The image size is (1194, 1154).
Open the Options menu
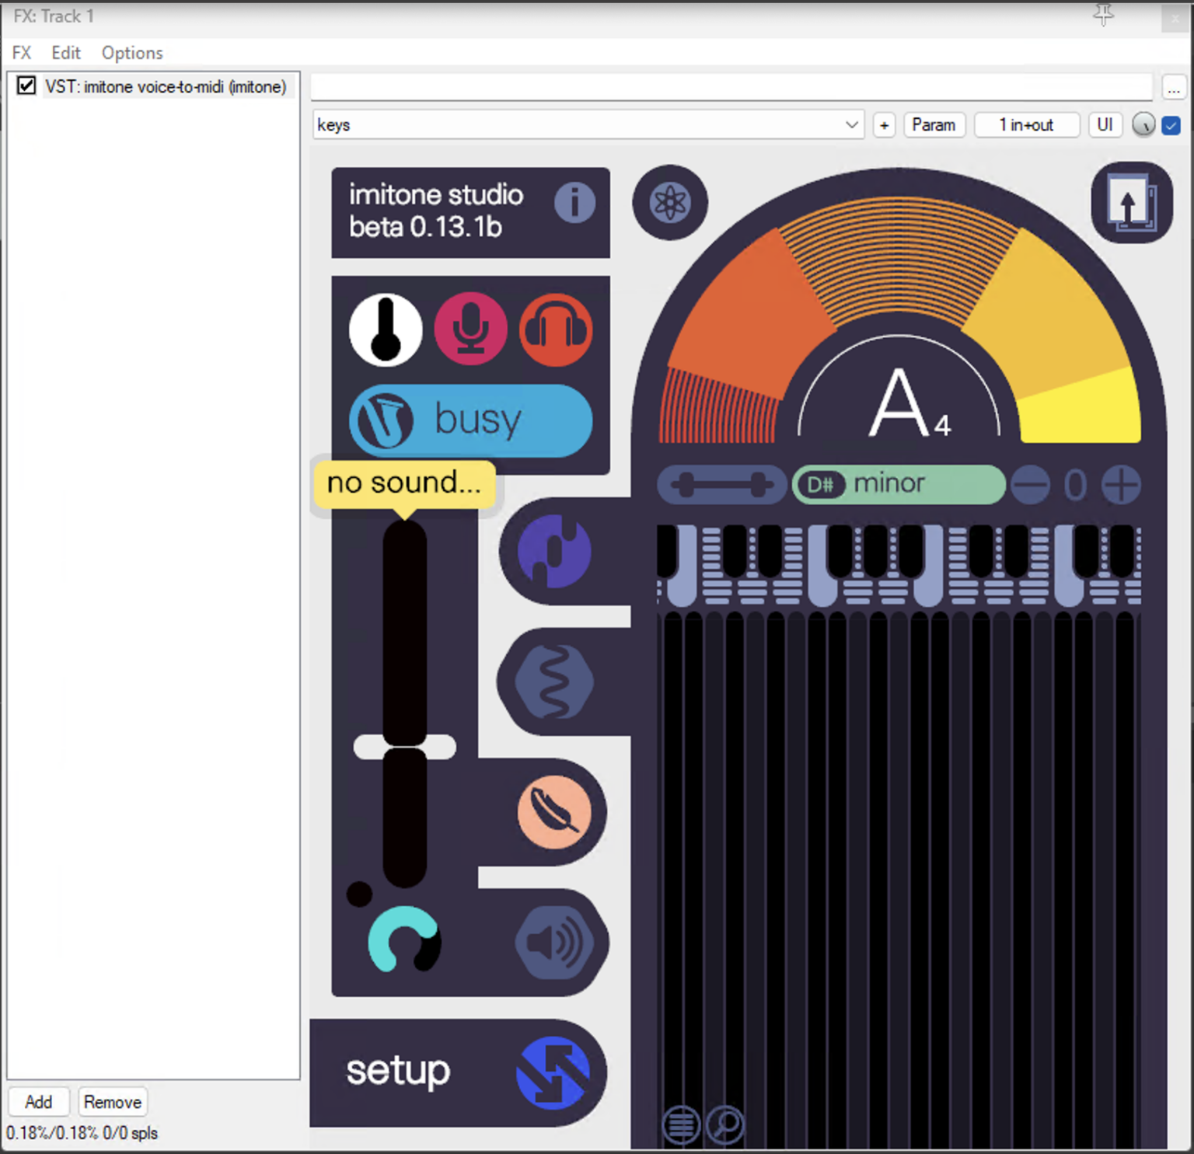coord(132,53)
